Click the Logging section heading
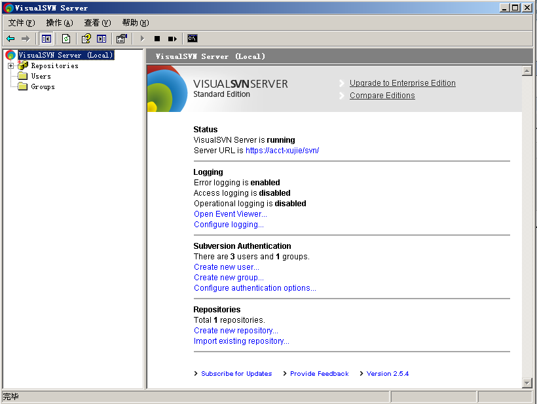 (208, 172)
